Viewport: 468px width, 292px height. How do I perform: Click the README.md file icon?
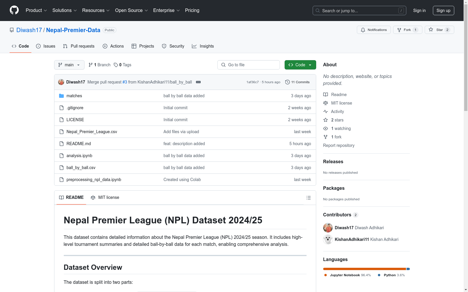[x=61, y=144]
